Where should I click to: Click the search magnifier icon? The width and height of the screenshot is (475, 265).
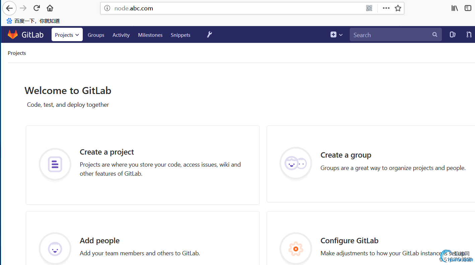point(435,34)
